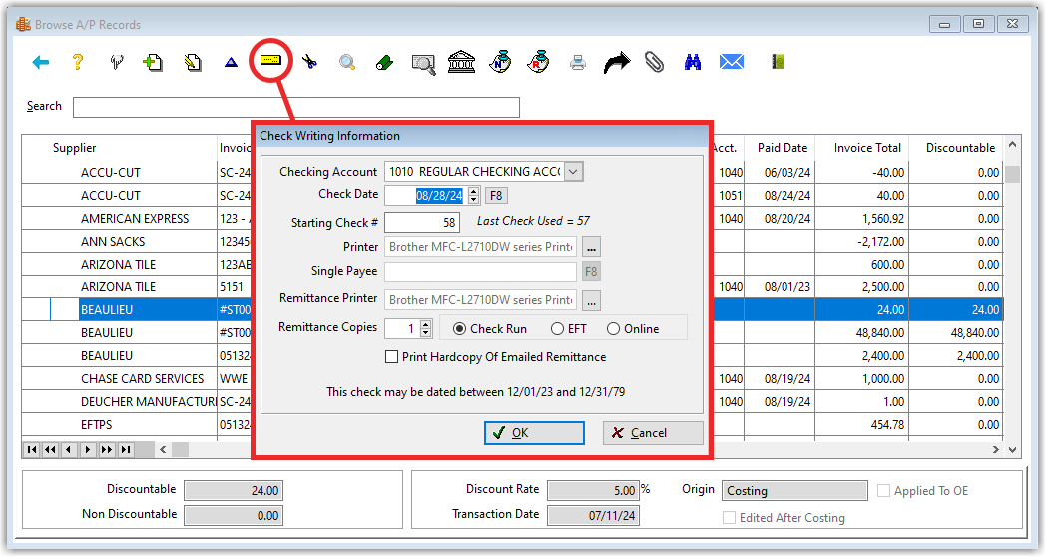Enable Print Hardcopy Of Emailed Remittance

click(392, 357)
